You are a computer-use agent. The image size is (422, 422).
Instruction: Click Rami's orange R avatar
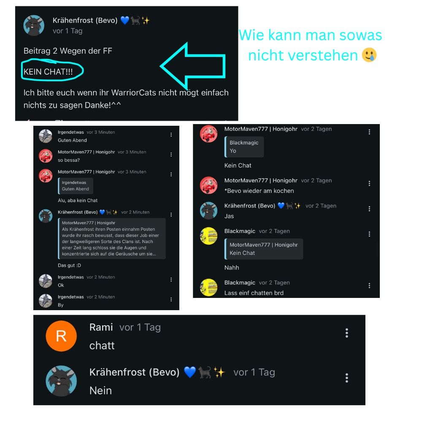[x=61, y=336]
